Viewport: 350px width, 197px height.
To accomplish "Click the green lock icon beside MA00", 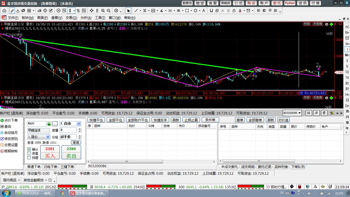I will tap(49, 124).
